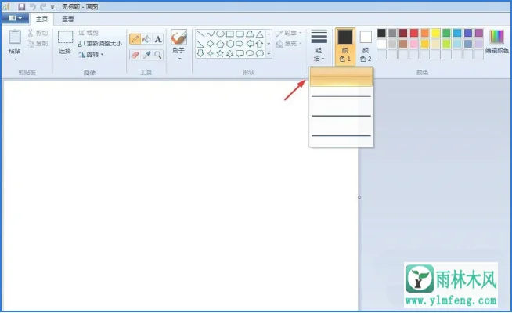Screen dimensions: 512x313
Task: Expand the Select tool dropdown arrow
Action: (x=66, y=58)
